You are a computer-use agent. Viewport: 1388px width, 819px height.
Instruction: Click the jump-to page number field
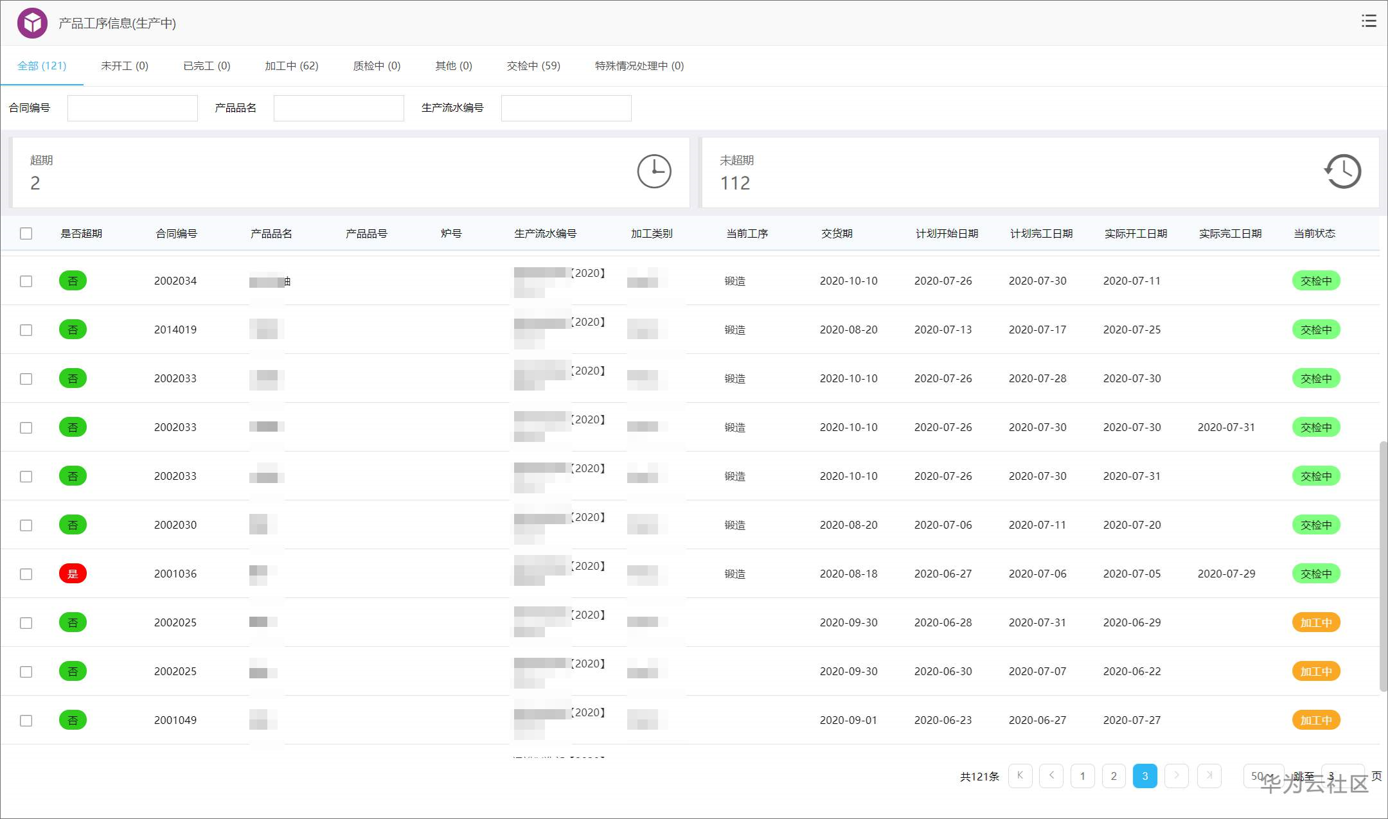pyautogui.click(x=1343, y=776)
